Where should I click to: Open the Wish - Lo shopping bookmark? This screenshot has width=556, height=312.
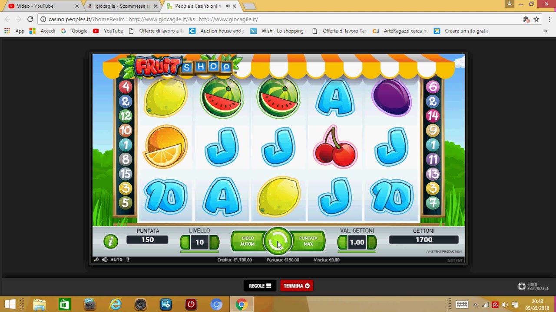coord(278,31)
